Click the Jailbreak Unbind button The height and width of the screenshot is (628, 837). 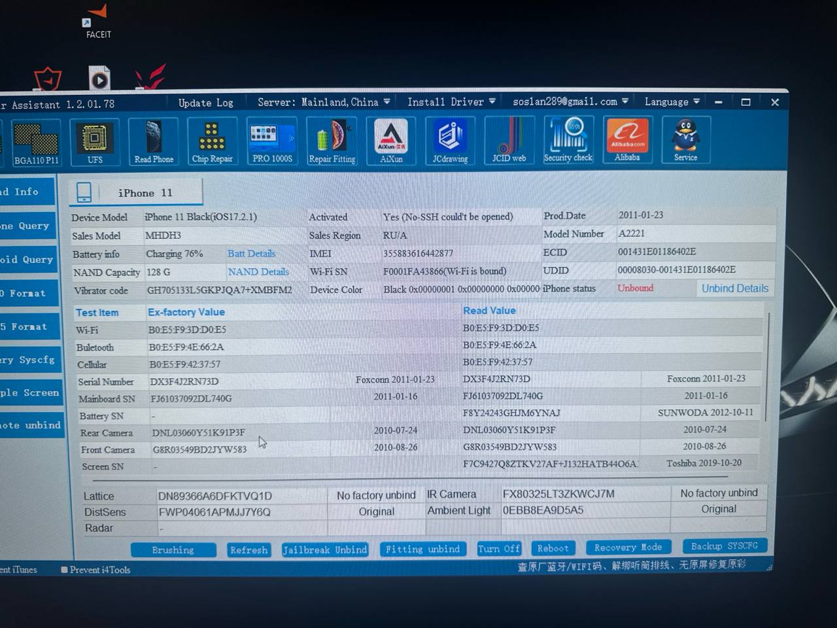[325, 549]
